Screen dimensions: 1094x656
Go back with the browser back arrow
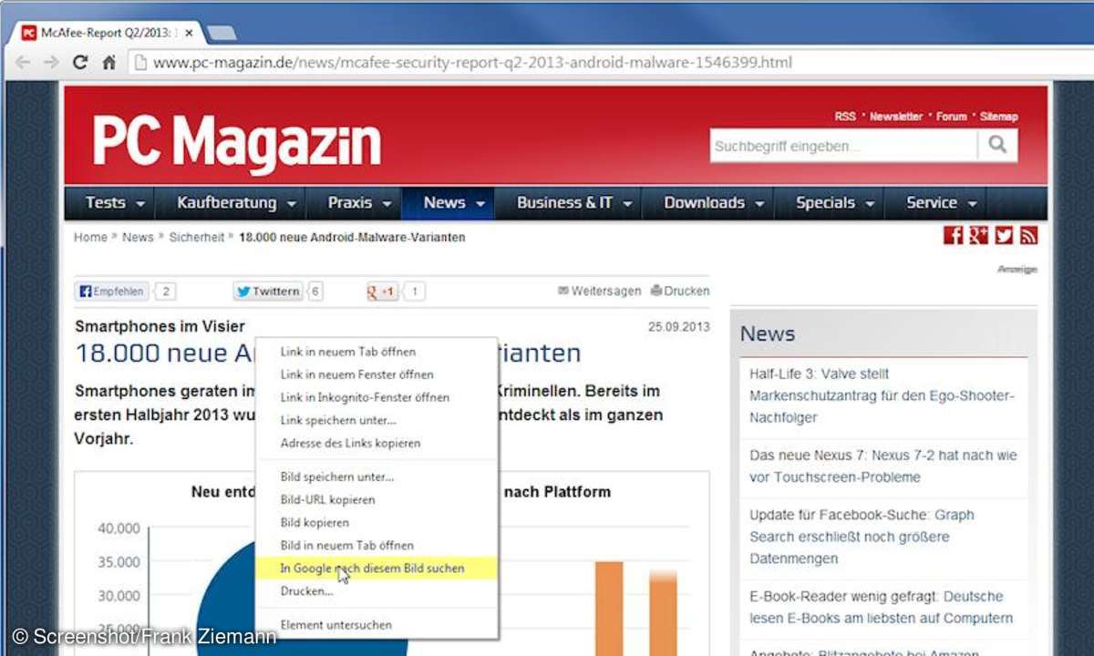tap(23, 63)
